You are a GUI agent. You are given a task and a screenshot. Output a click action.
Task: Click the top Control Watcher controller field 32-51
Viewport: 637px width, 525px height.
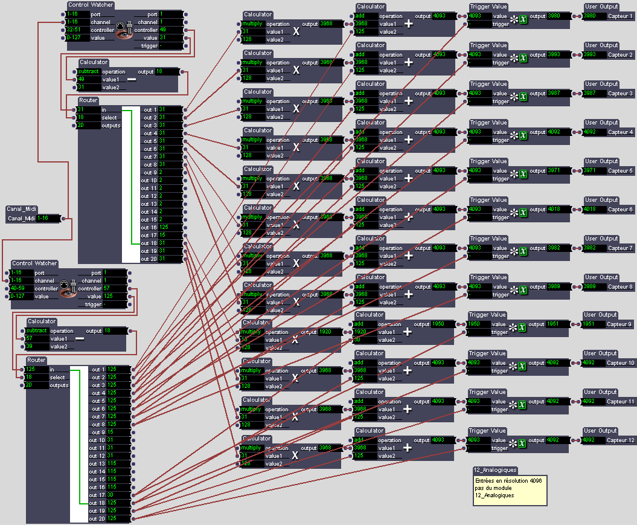point(77,30)
